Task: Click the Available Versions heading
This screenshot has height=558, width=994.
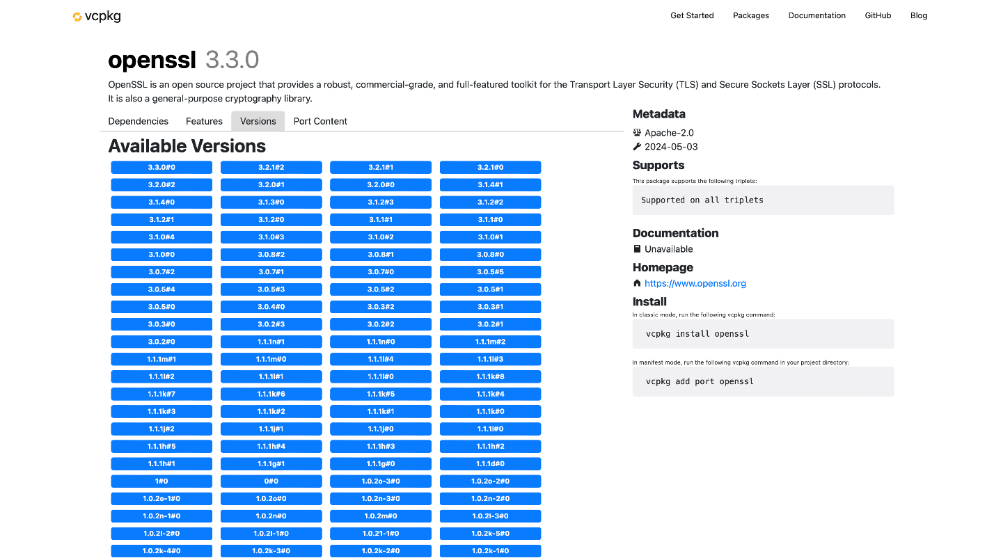Action: (x=187, y=146)
